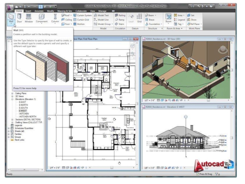Select the Grid datum tool
This screenshot has width=245, height=184.
139,18
